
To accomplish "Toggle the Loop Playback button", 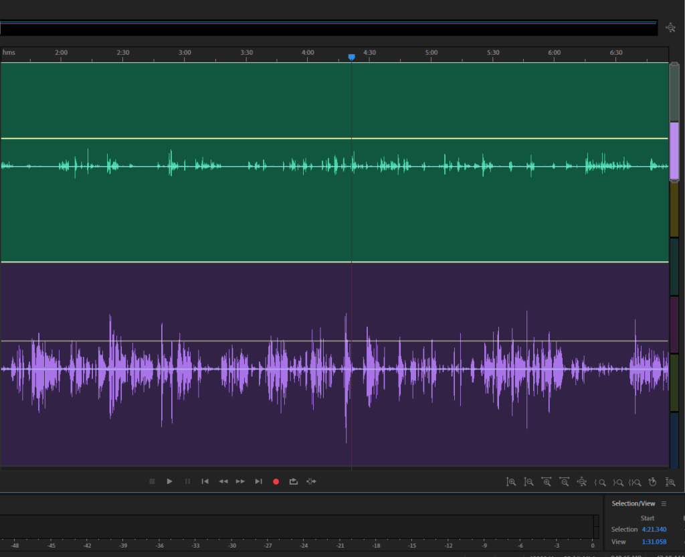I will [293, 481].
